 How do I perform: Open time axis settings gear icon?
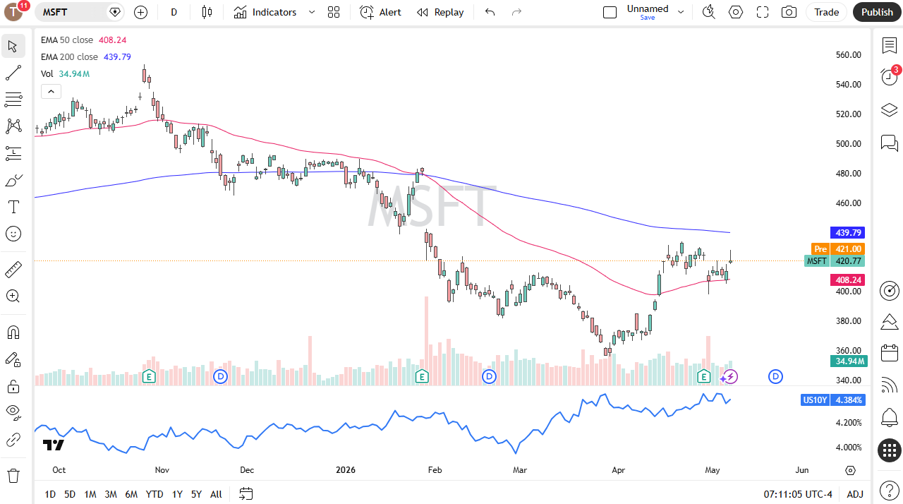[850, 470]
